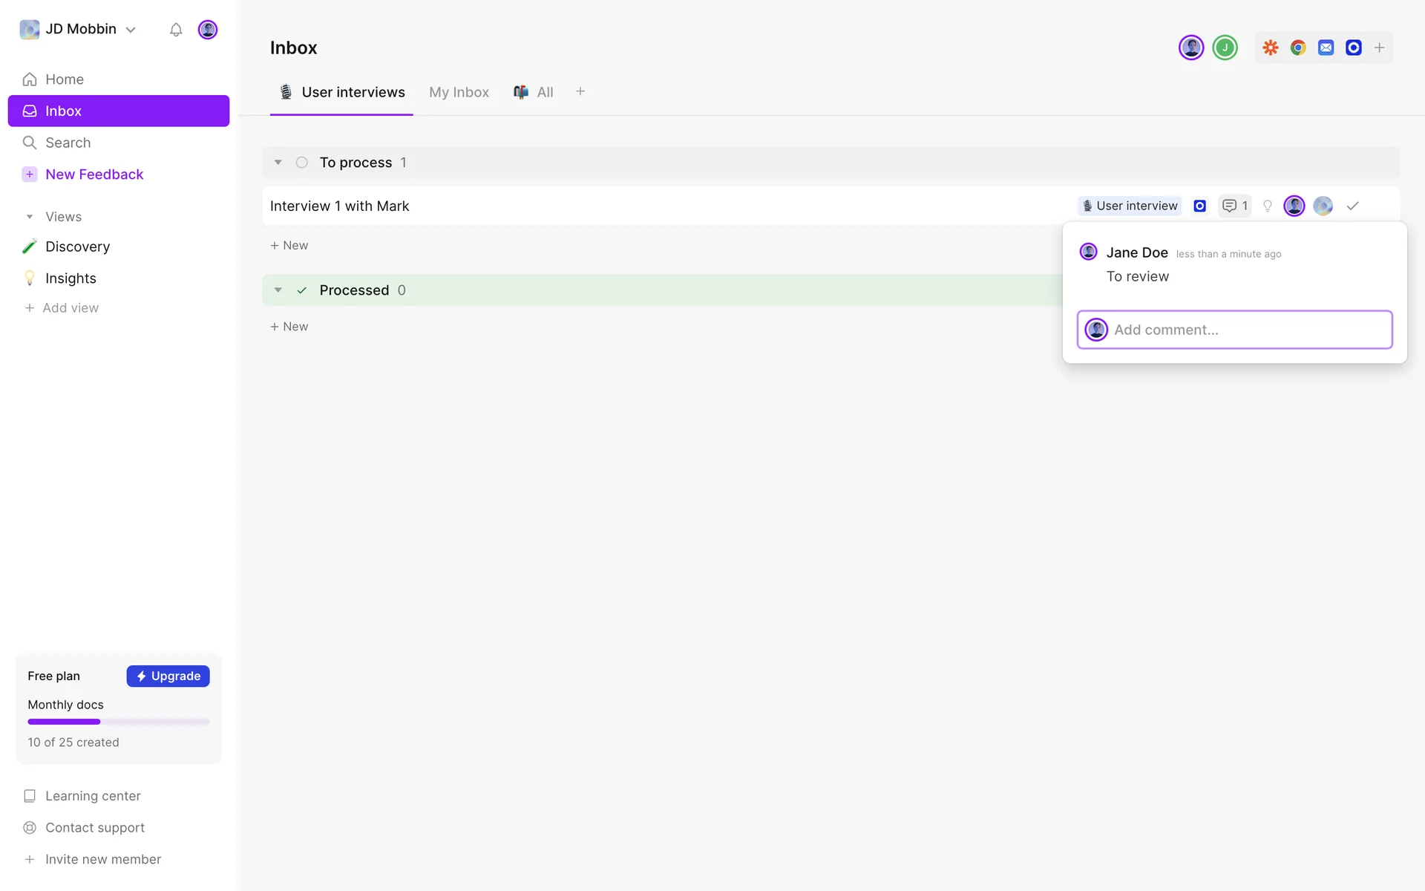The width and height of the screenshot is (1425, 891).
Task: Click the add integration plus icon
Action: 1379,48
